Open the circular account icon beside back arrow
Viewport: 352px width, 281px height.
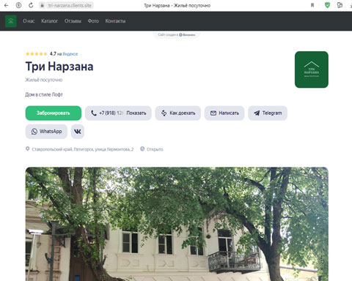click(18, 5)
